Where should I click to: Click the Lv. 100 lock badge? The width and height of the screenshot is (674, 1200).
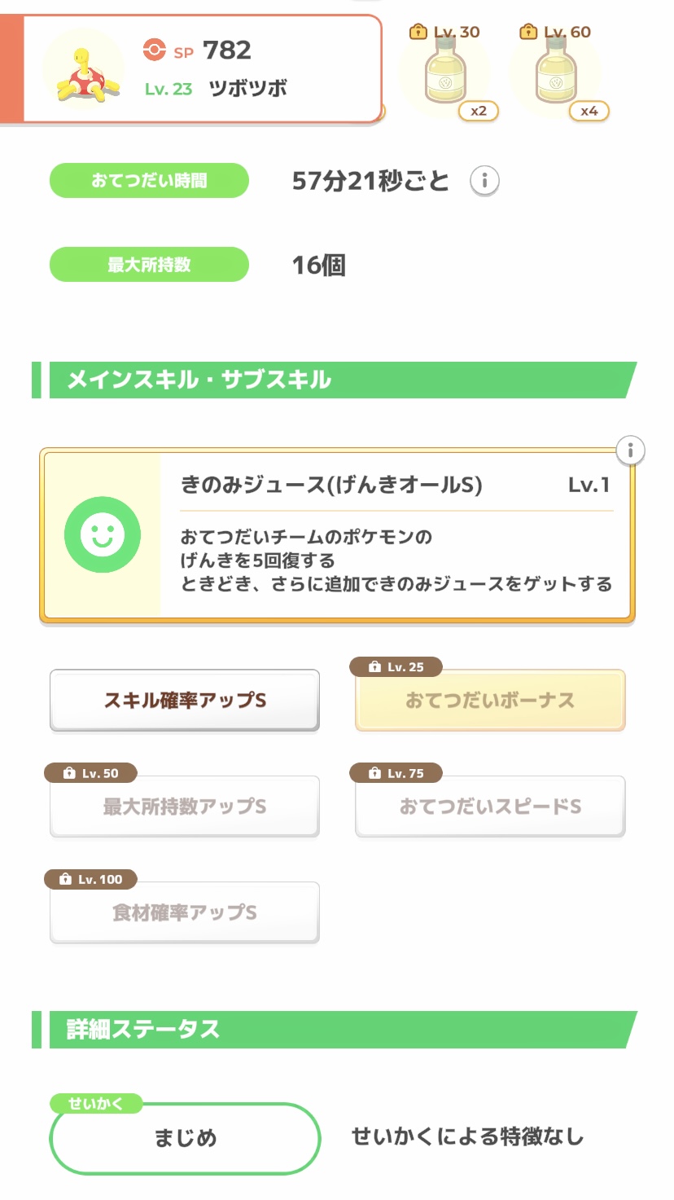click(x=90, y=879)
